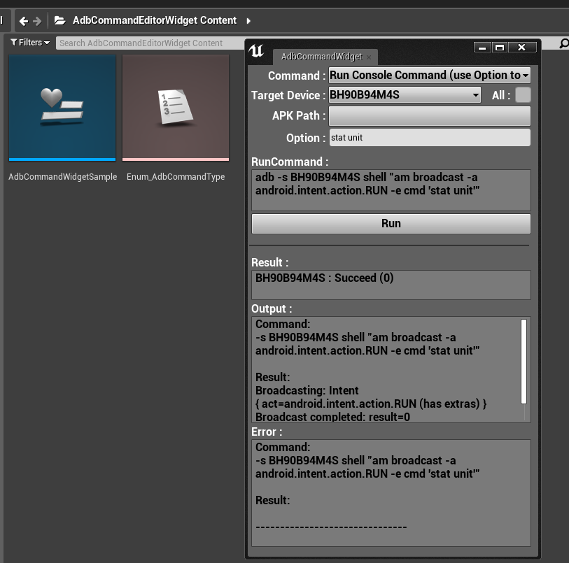
Task: Select the Enum_AdbCommandType asset thumbnail
Action: (x=176, y=108)
